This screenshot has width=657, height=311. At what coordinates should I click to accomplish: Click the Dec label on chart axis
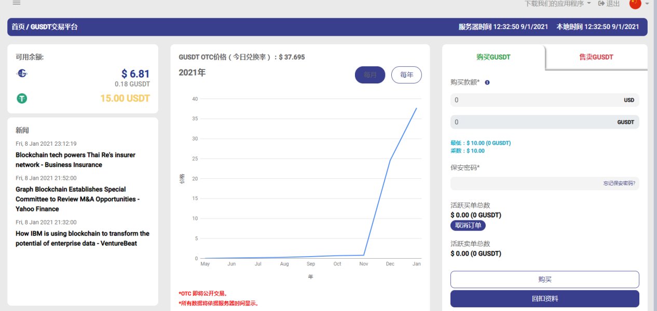(390, 264)
